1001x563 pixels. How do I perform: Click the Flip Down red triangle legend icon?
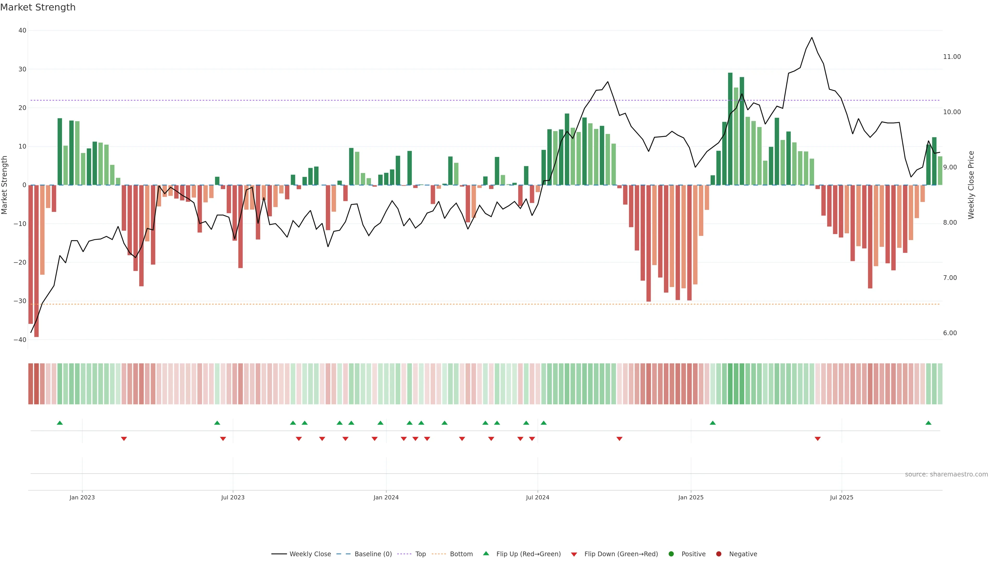click(574, 554)
